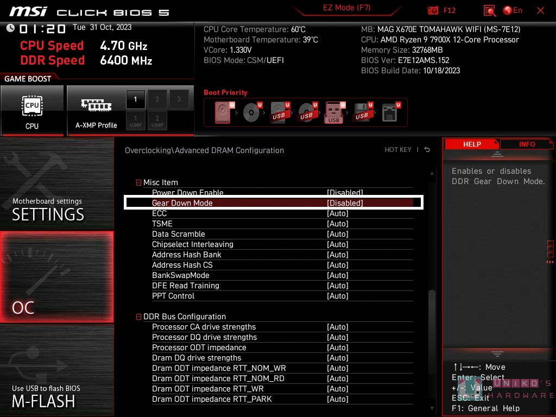
Task: Click the USB optical drive boot icon
Action: coord(307,112)
